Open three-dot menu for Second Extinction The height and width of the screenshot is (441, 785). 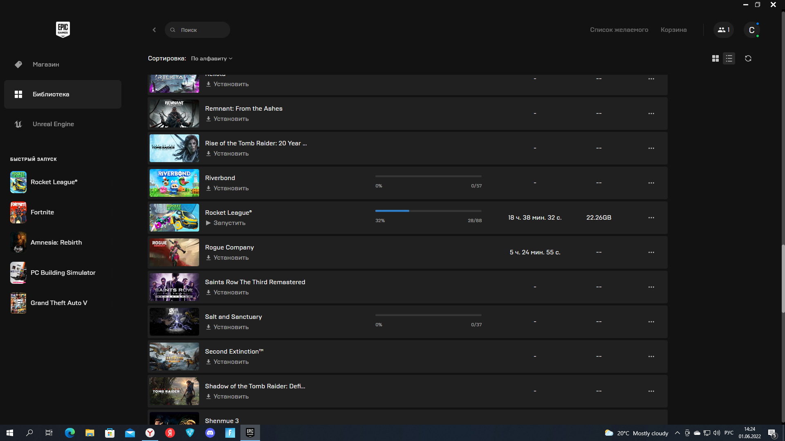tap(651, 356)
